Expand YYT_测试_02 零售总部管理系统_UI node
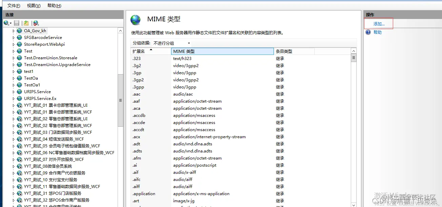Viewport: 442px width, 207px height. click(x=14, y=119)
